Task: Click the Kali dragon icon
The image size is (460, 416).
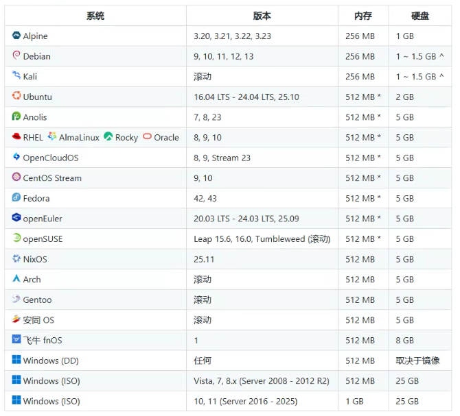Action: point(16,76)
